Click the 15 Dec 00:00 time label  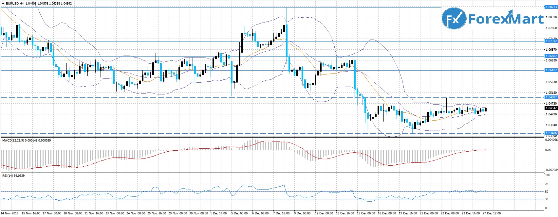366,213
